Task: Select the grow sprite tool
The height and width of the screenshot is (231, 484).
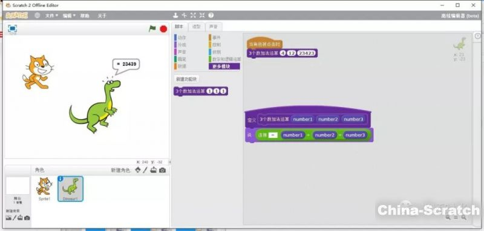Action: 193,16
